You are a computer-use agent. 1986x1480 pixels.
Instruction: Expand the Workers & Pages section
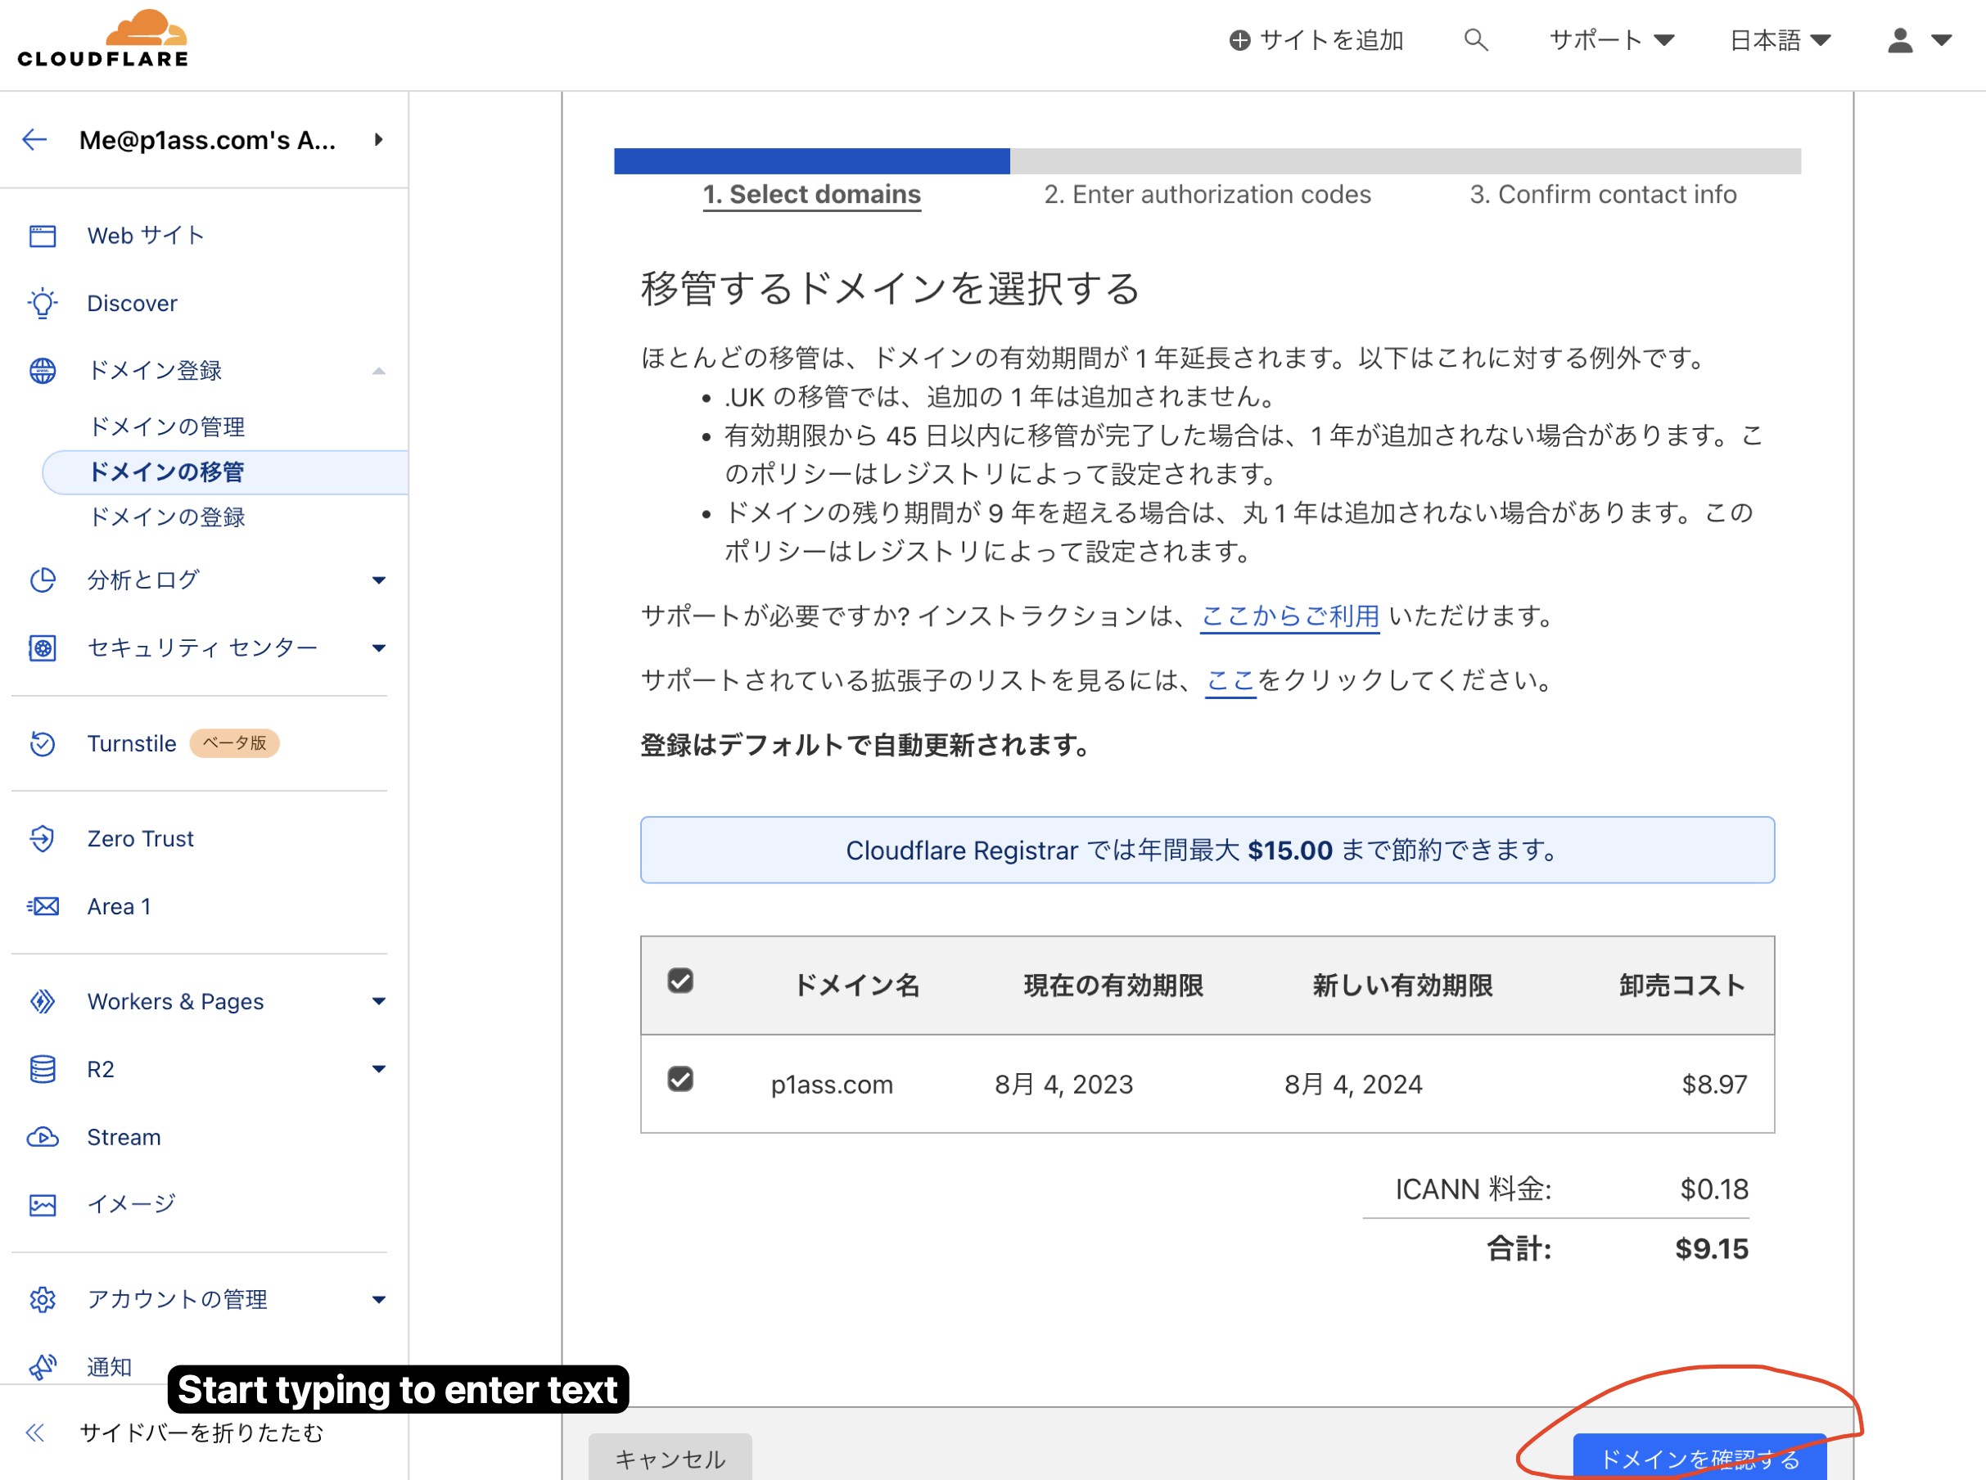point(378,1002)
